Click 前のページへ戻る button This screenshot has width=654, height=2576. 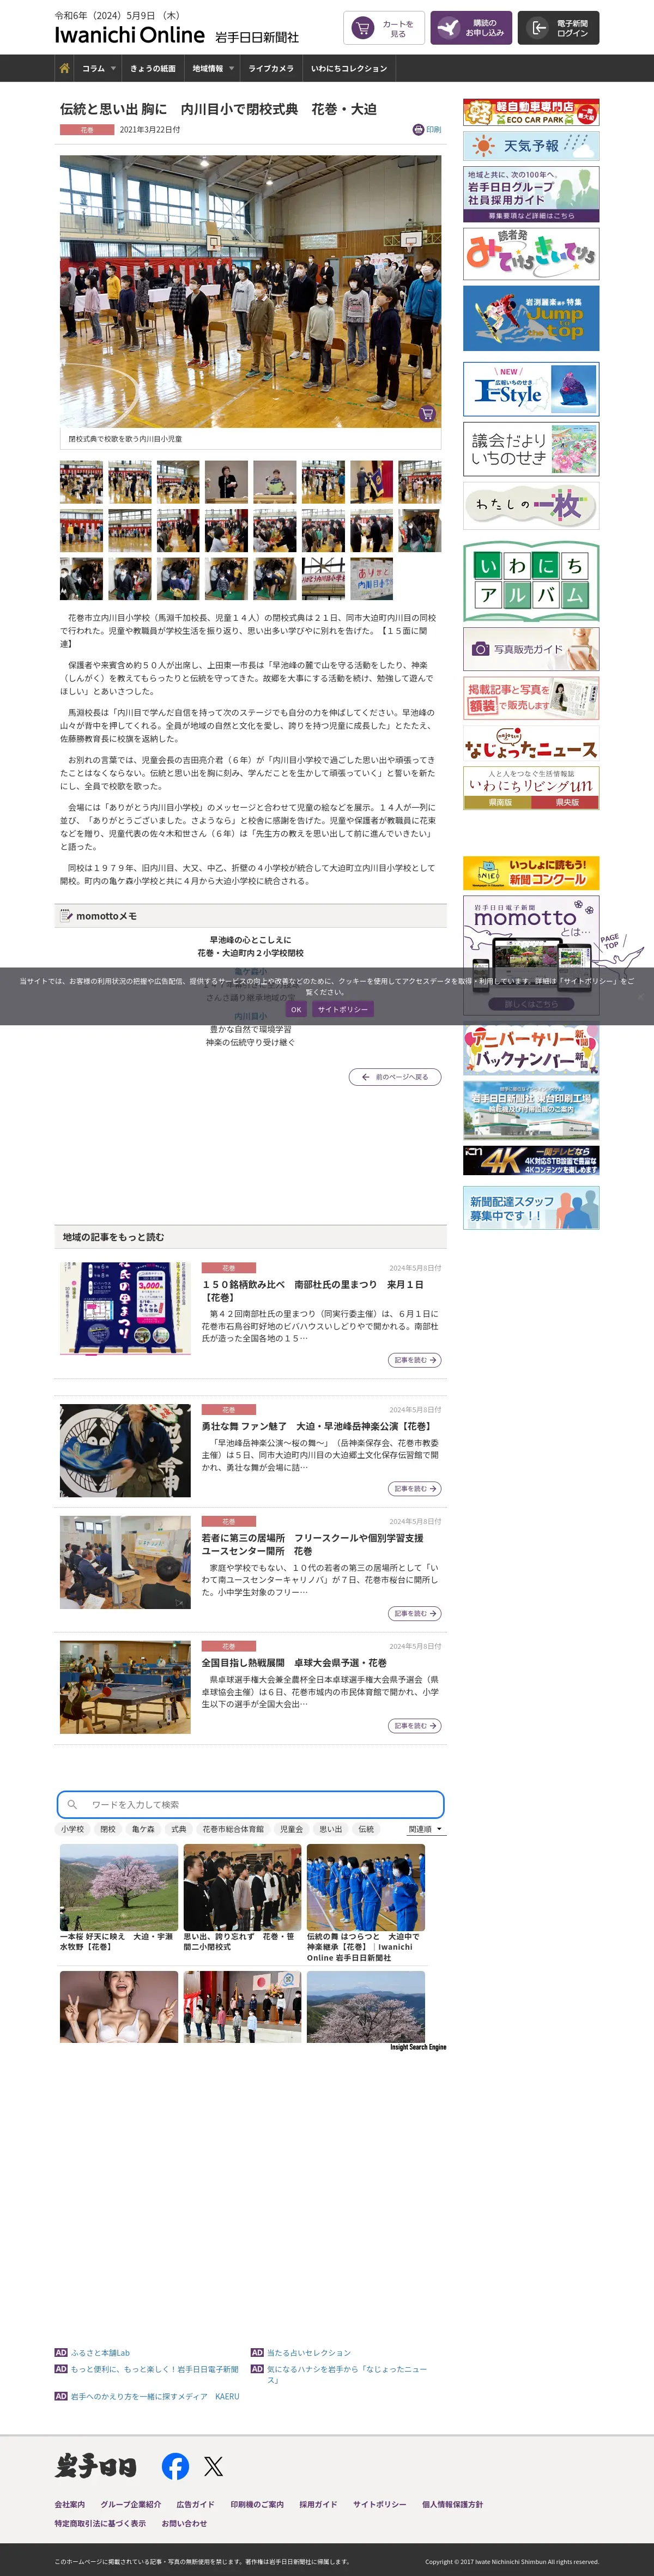tap(395, 1077)
